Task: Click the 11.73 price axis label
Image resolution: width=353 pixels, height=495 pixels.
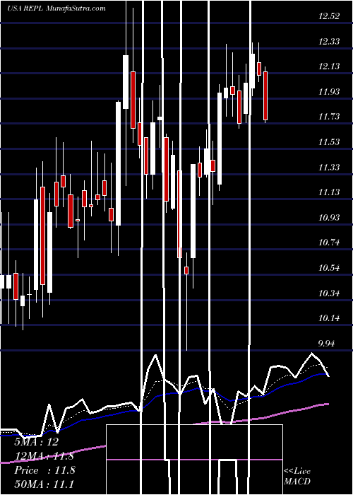Action: pos(329,117)
